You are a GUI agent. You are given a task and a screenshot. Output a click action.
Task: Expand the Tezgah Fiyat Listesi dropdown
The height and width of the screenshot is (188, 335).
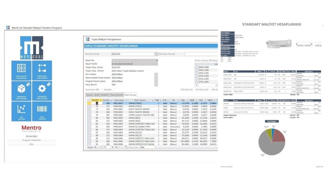[x=156, y=81]
